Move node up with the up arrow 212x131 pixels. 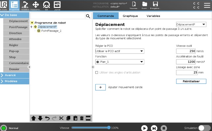pyautogui.click(x=34, y=118)
